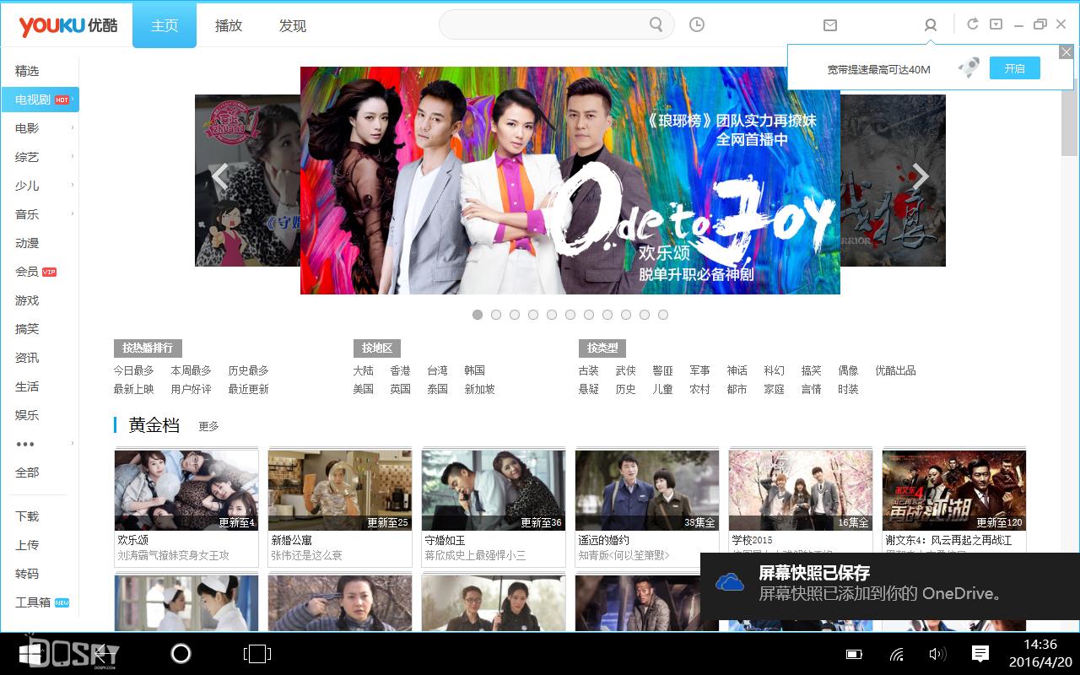
Task: Click 开启 to enable broadband speedup
Action: point(1014,67)
